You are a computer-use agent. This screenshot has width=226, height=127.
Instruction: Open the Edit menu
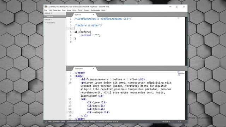[x=50, y=10]
